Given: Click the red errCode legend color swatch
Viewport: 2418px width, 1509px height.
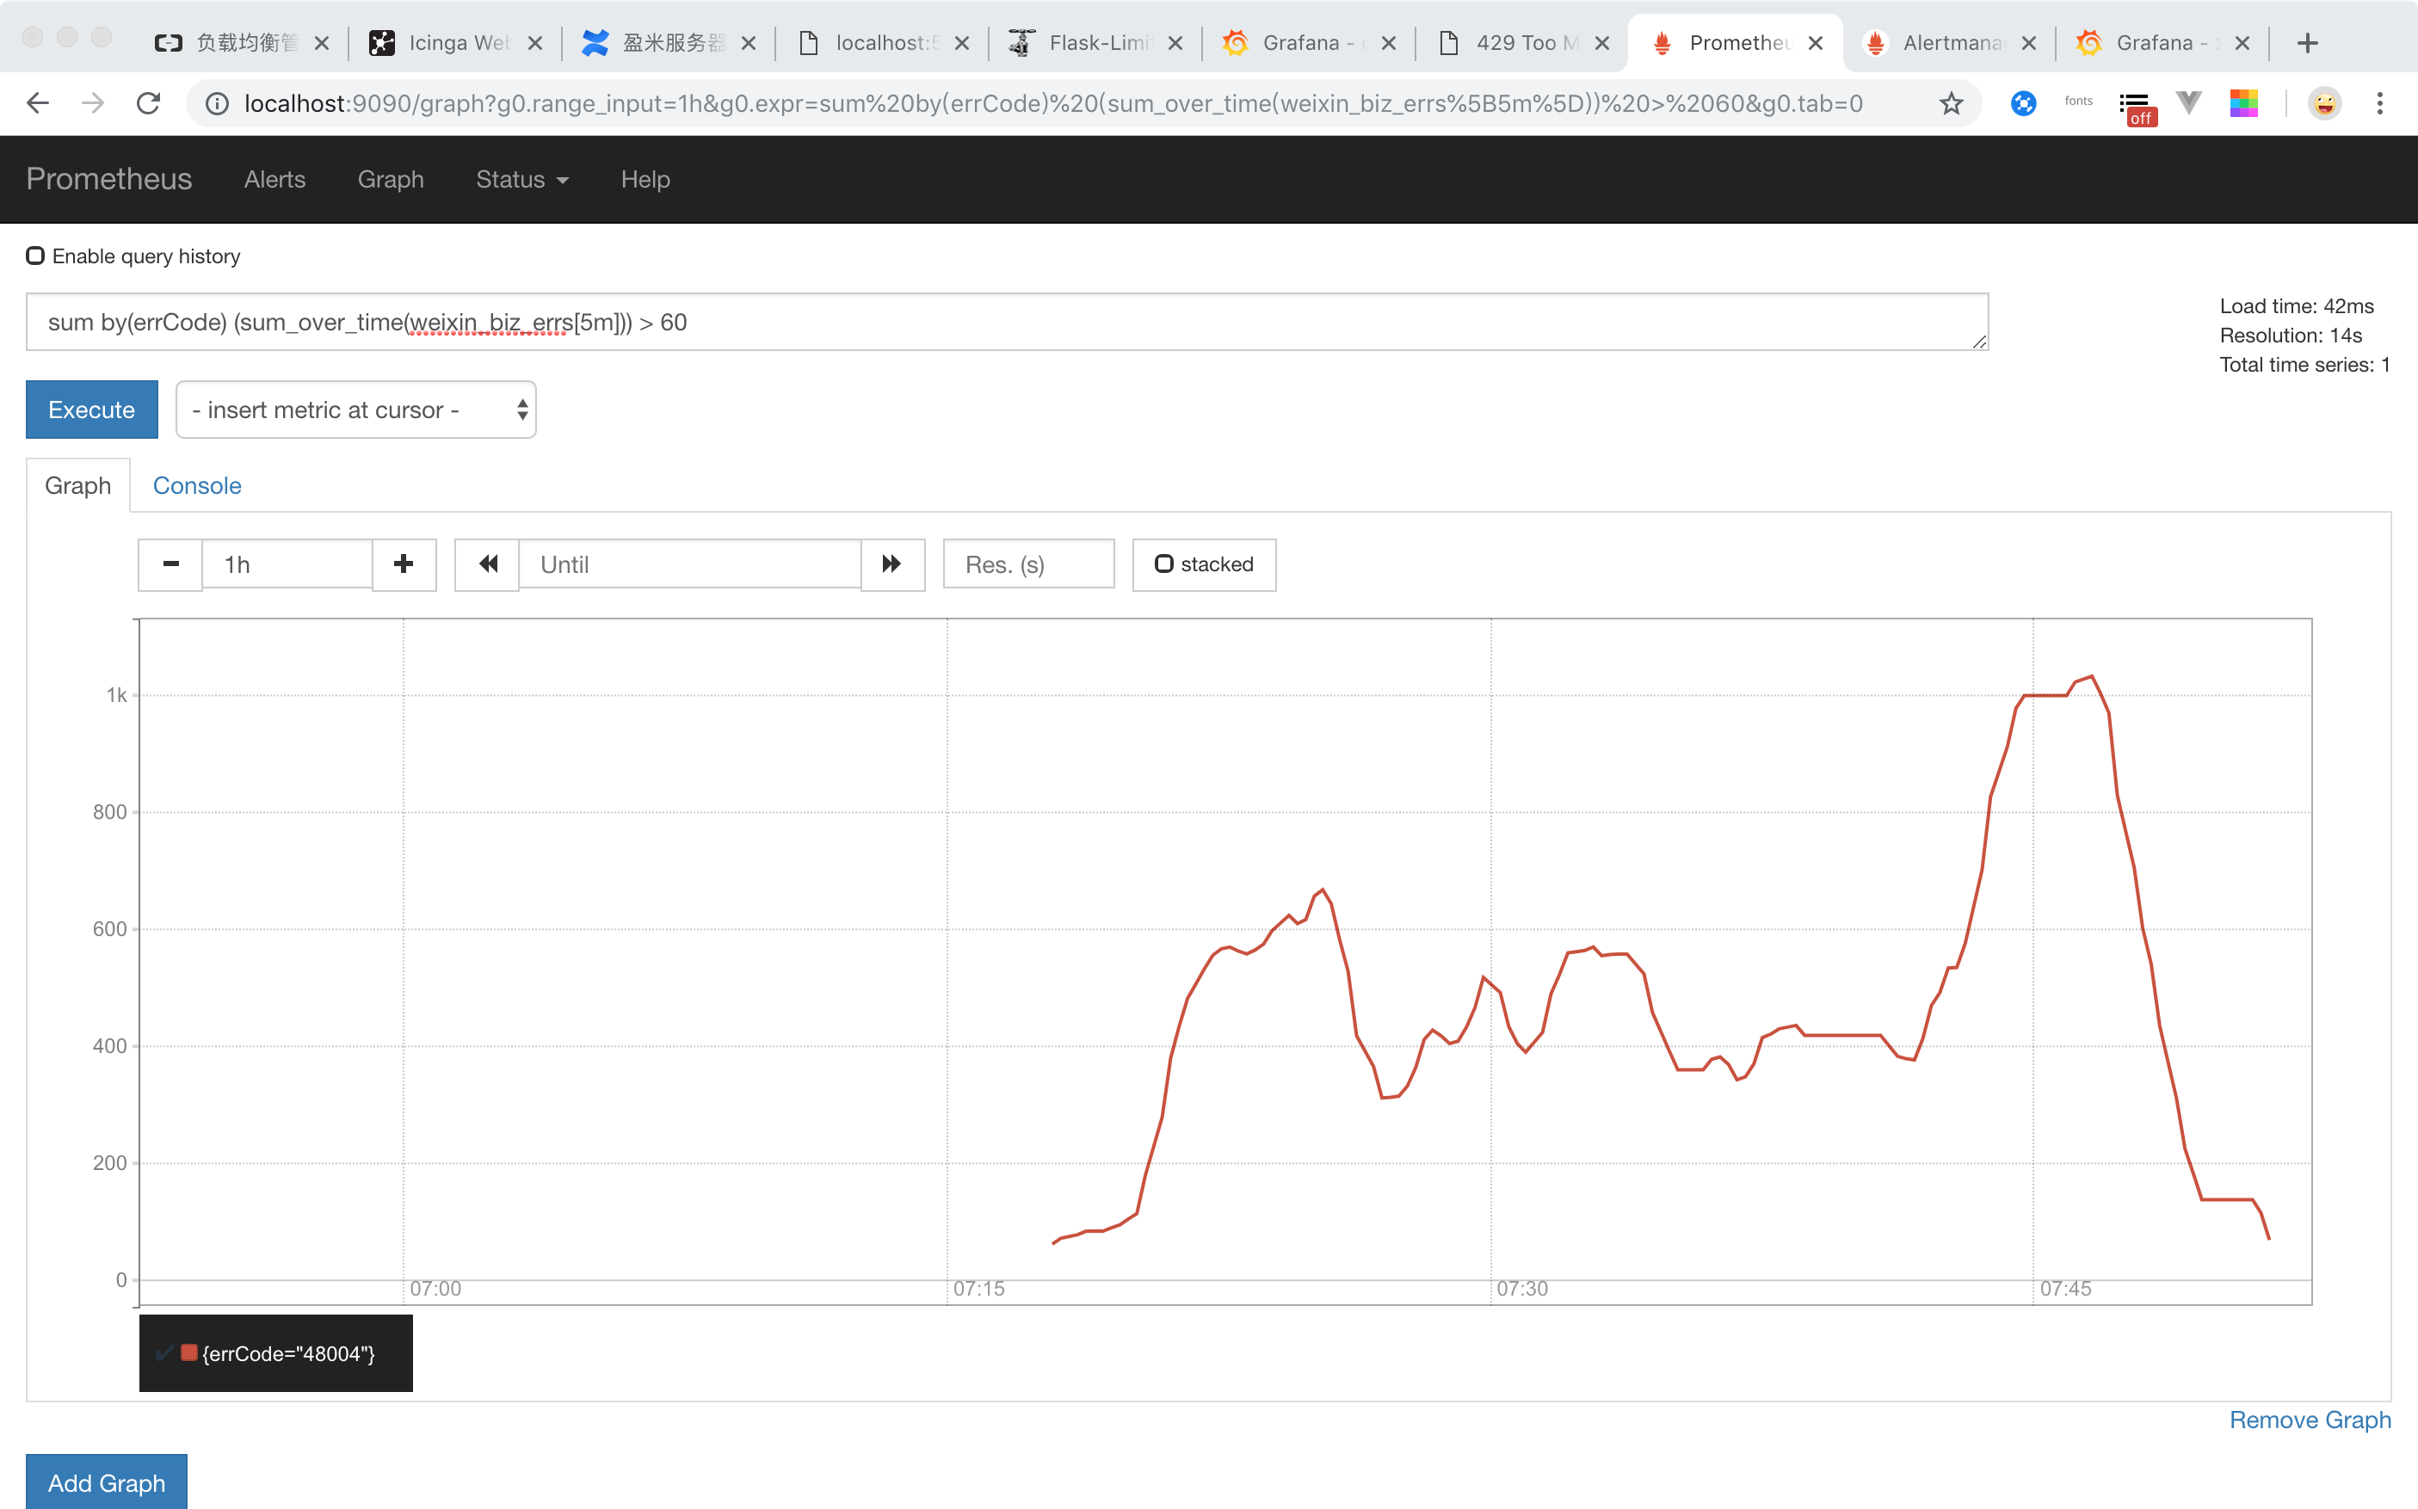Looking at the screenshot, I should point(188,1353).
